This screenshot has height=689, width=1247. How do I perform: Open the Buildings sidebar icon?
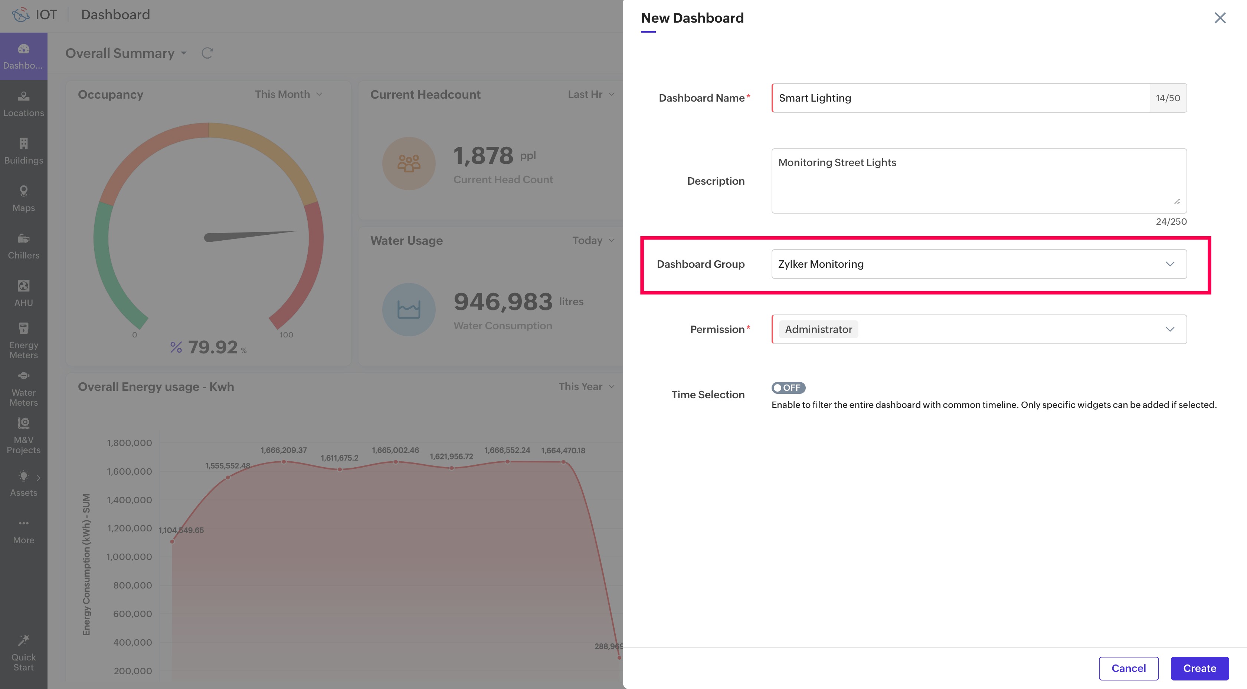coord(23,151)
